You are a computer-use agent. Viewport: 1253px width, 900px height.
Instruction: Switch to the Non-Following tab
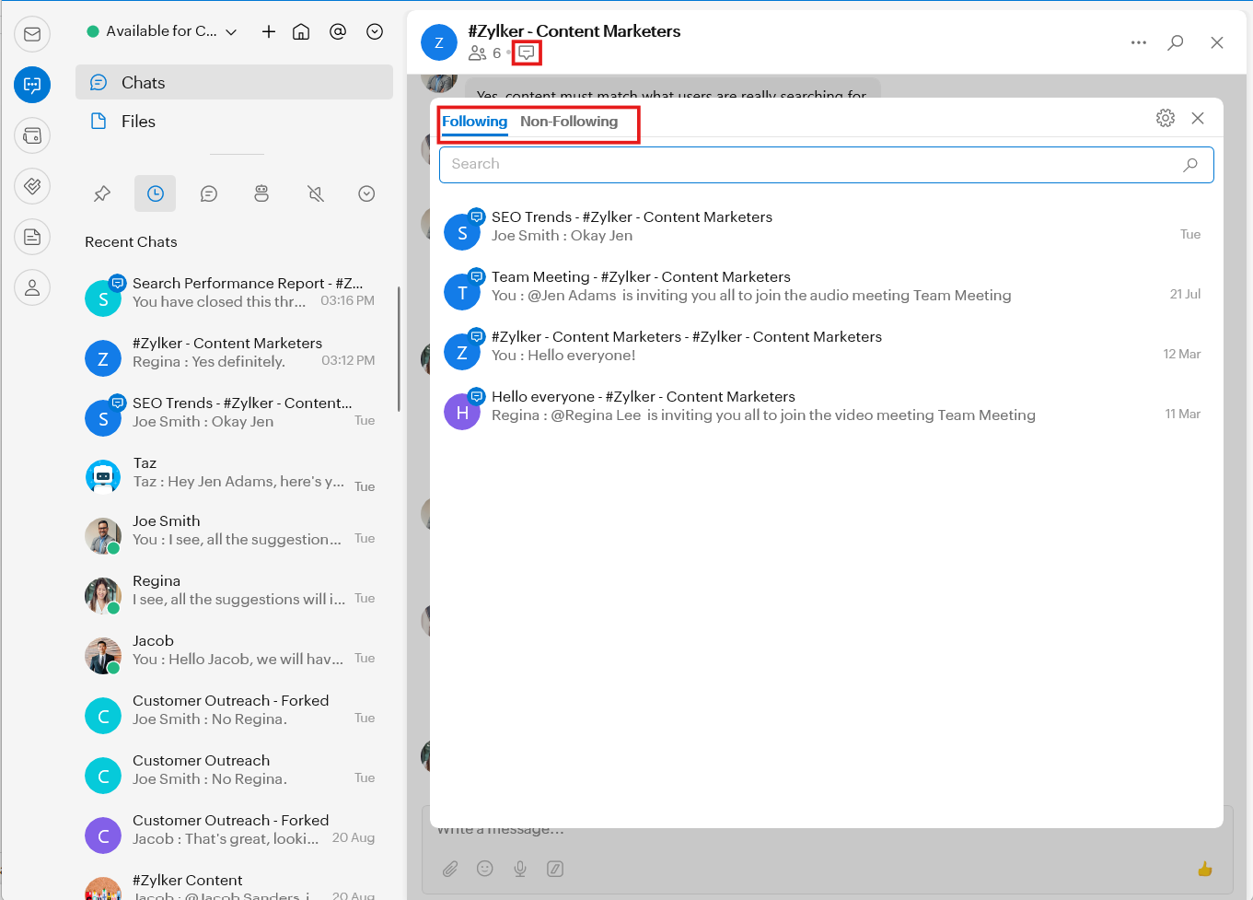pyautogui.click(x=569, y=122)
